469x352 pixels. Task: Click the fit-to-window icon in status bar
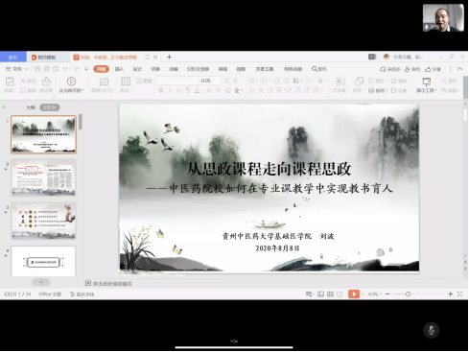click(459, 294)
